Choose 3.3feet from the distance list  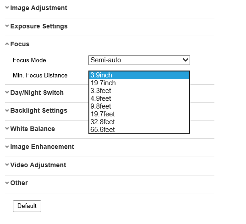(139, 91)
